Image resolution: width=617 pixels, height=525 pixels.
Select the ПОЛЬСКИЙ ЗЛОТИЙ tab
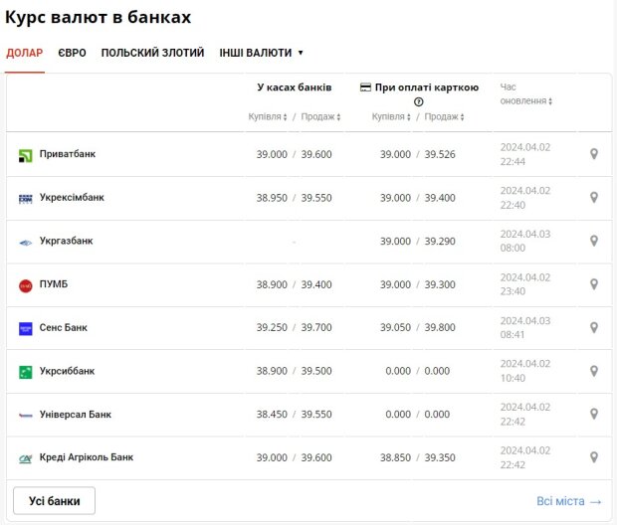(x=152, y=53)
